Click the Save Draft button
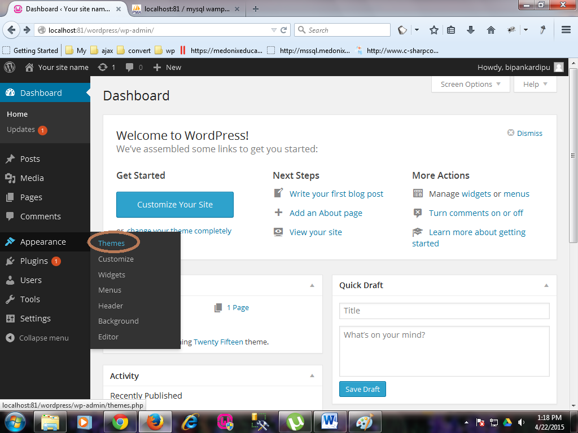The width and height of the screenshot is (578, 433). 362,389
